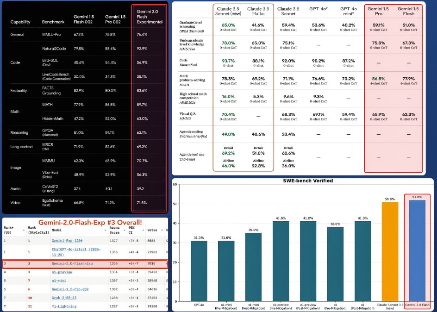Open the o1-preview model link
Image resolution: width=437 pixels, height=312 pixels.
tap(61, 272)
